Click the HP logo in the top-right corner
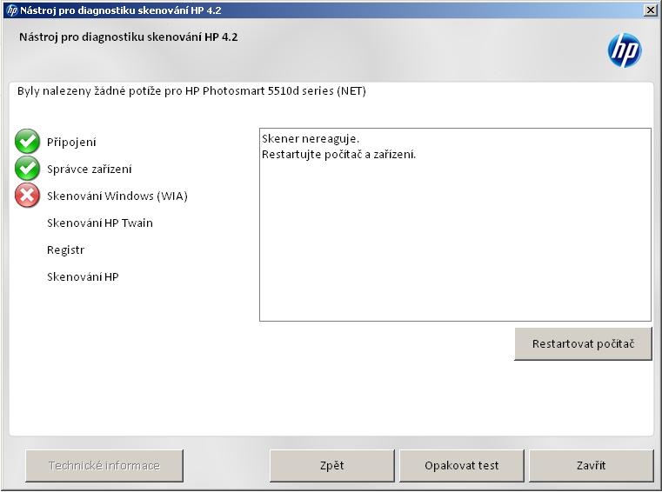This screenshot has width=662, height=492. pyautogui.click(x=625, y=50)
